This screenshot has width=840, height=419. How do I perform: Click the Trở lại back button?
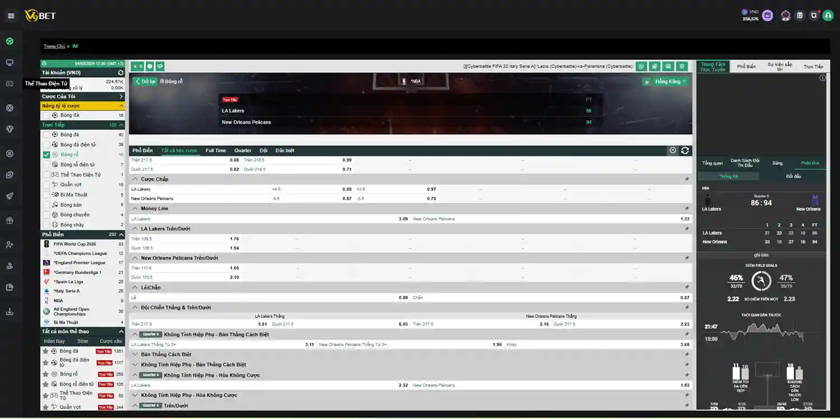click(145, 82)
